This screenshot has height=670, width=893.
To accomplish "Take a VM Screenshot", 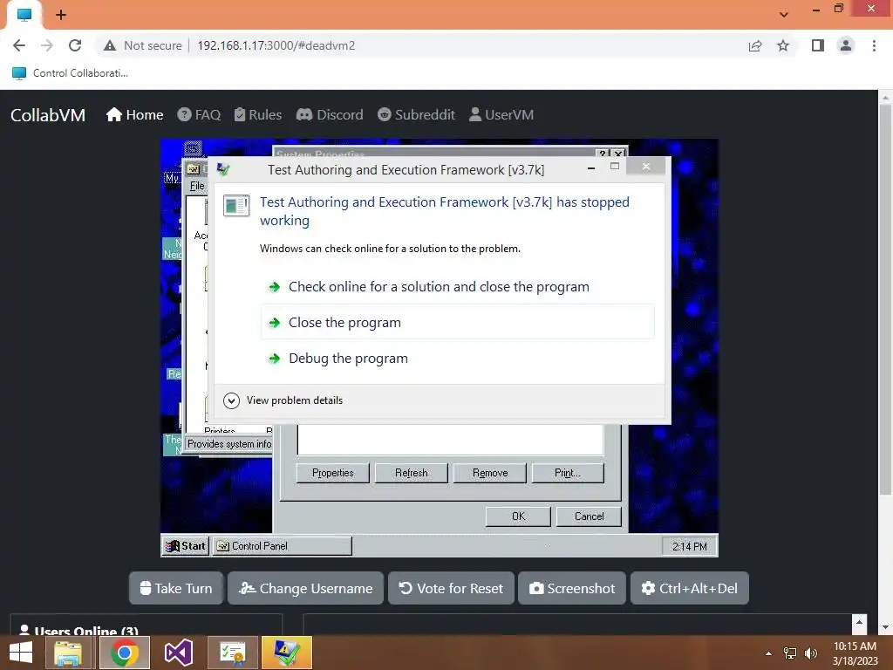I will click(x=572, y=588).
